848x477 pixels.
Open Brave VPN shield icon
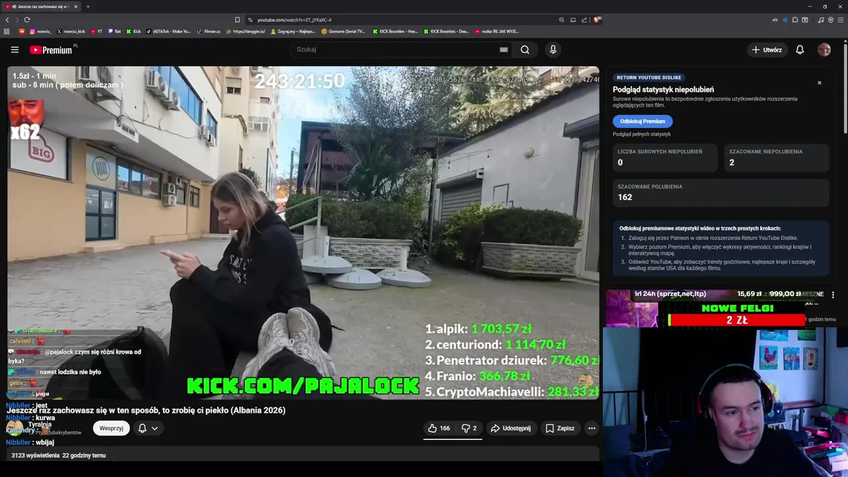[831, 20]
